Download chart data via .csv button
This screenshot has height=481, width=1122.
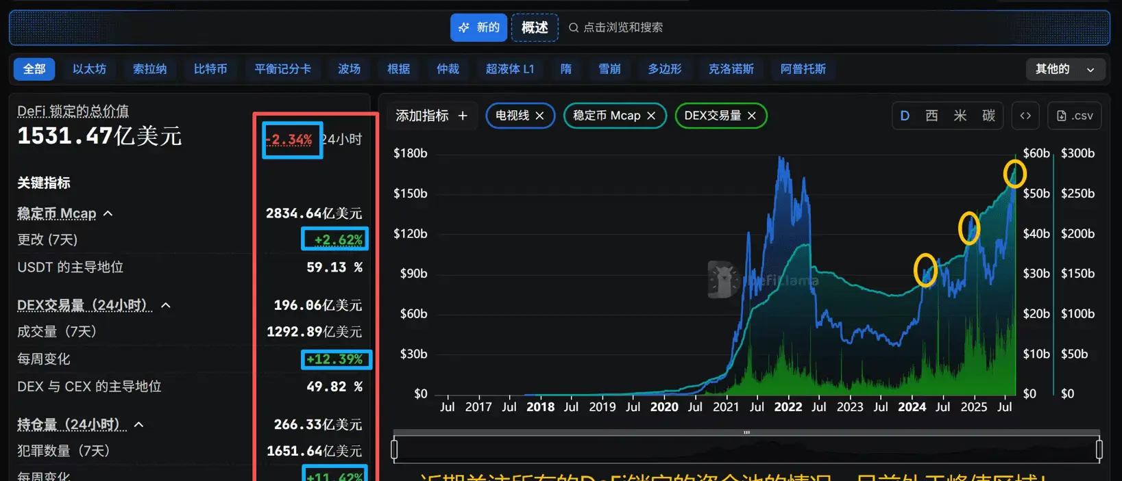pyautogui.click(x=1075, y=116)
